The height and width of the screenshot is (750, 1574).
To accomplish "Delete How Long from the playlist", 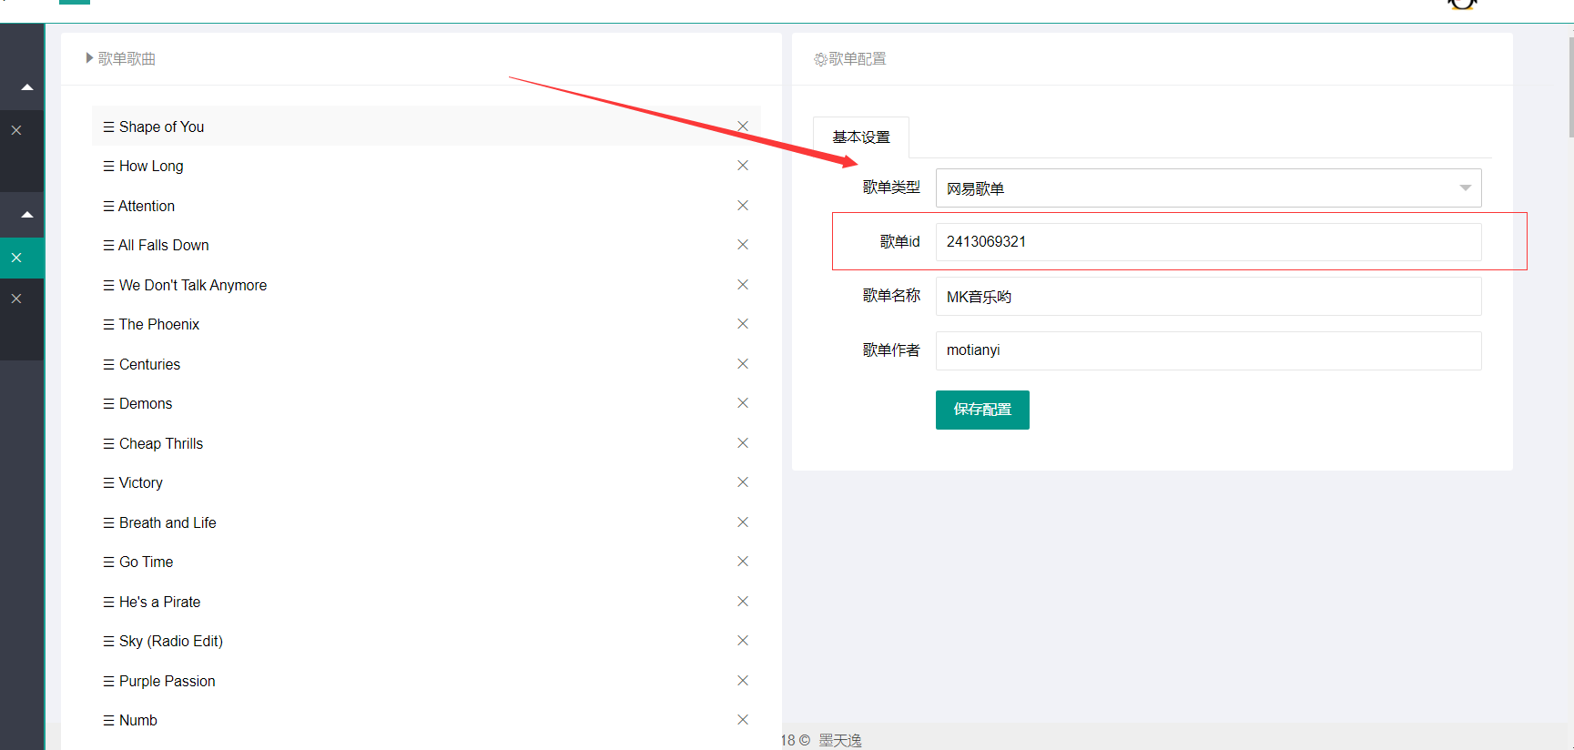I will pos(743,166).
